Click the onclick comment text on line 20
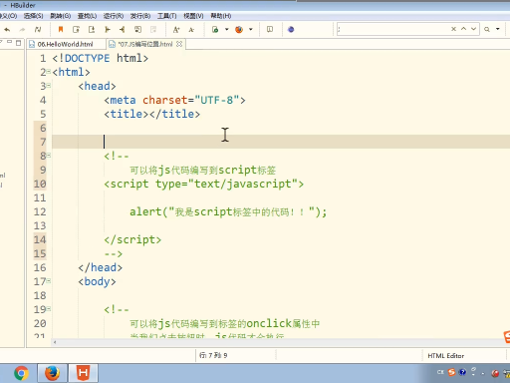 point(225,323)
